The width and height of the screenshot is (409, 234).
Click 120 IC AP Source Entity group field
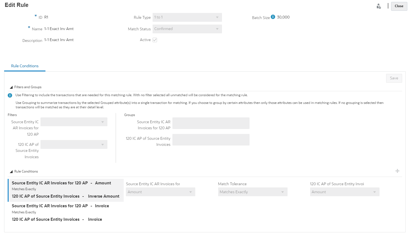pos(211,140)
